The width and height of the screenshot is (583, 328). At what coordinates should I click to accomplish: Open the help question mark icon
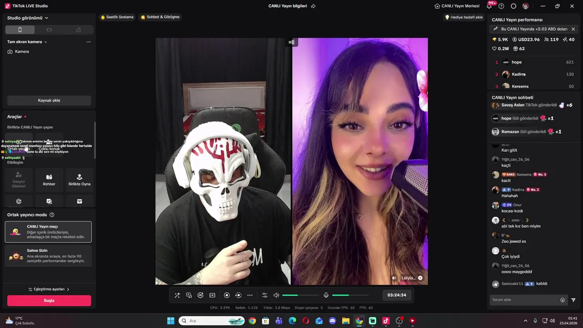coord(501,6)
